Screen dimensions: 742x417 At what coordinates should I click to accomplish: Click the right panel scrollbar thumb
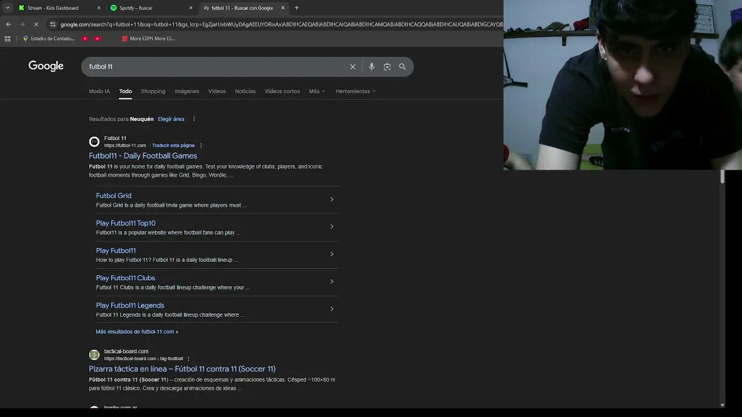point(722,177)
